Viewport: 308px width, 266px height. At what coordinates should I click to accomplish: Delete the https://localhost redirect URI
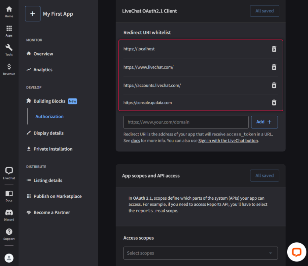click(x=274, y=49)
